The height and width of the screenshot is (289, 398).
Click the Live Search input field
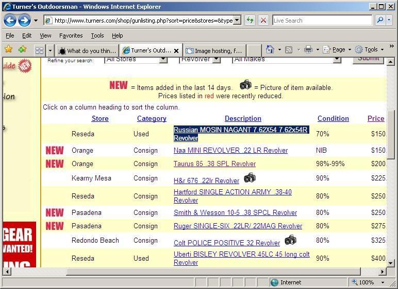(322, 21)
